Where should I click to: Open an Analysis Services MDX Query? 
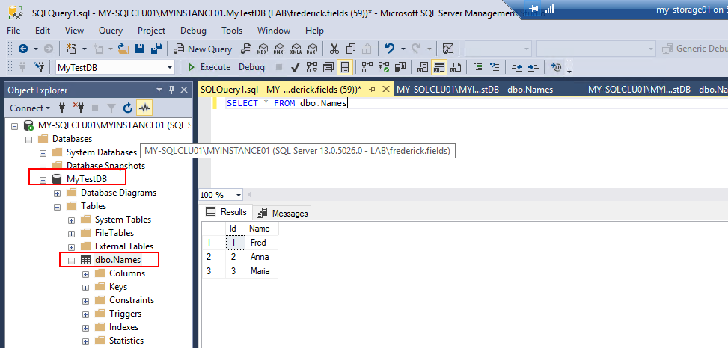pyautogui.click(x=263, y=49)
